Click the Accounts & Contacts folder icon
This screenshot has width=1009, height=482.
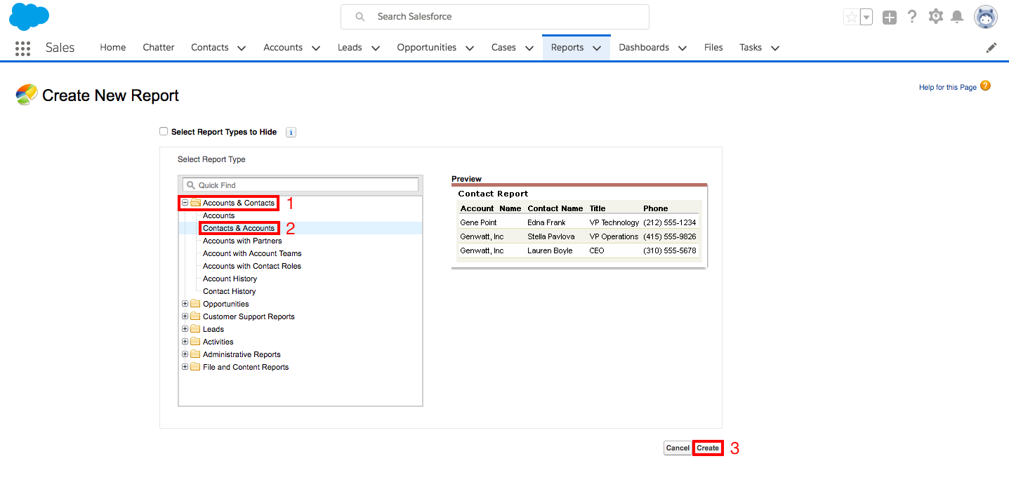(195, 203)
